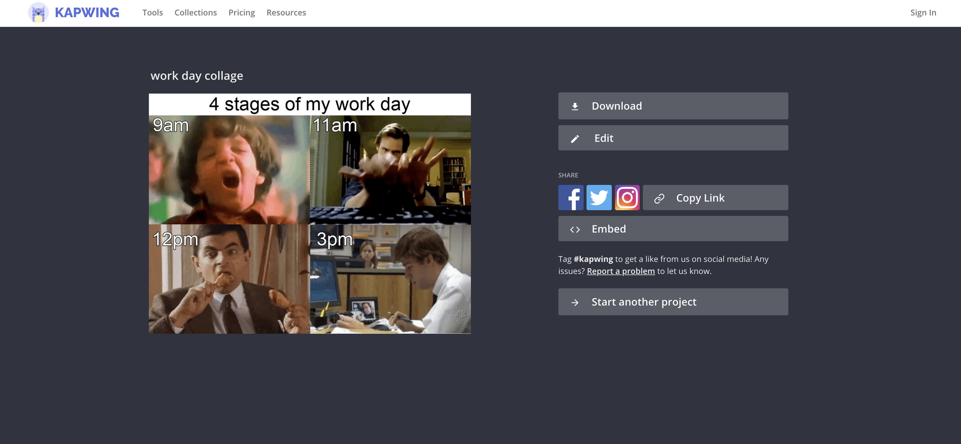The width and height of the screenshot is (961, 444).
Task: Share the collage to Facebook
Action: click(x=571, y=197)
